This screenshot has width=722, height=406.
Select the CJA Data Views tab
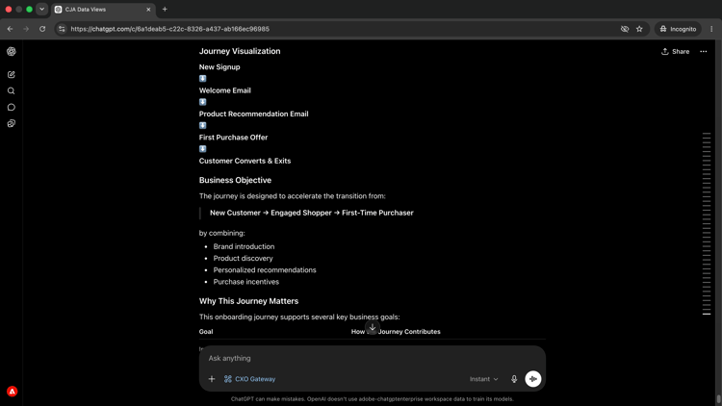(x=102, y=10)
